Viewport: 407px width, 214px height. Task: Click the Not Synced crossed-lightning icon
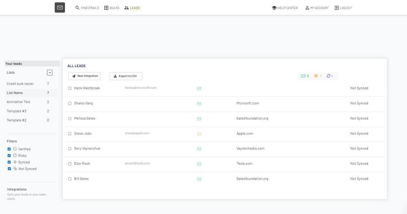pos(15,169)
